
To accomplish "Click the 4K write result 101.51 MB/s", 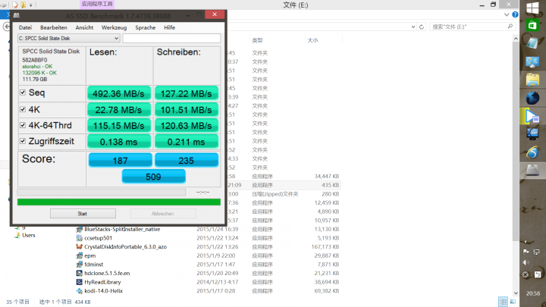I will point(187,110).
